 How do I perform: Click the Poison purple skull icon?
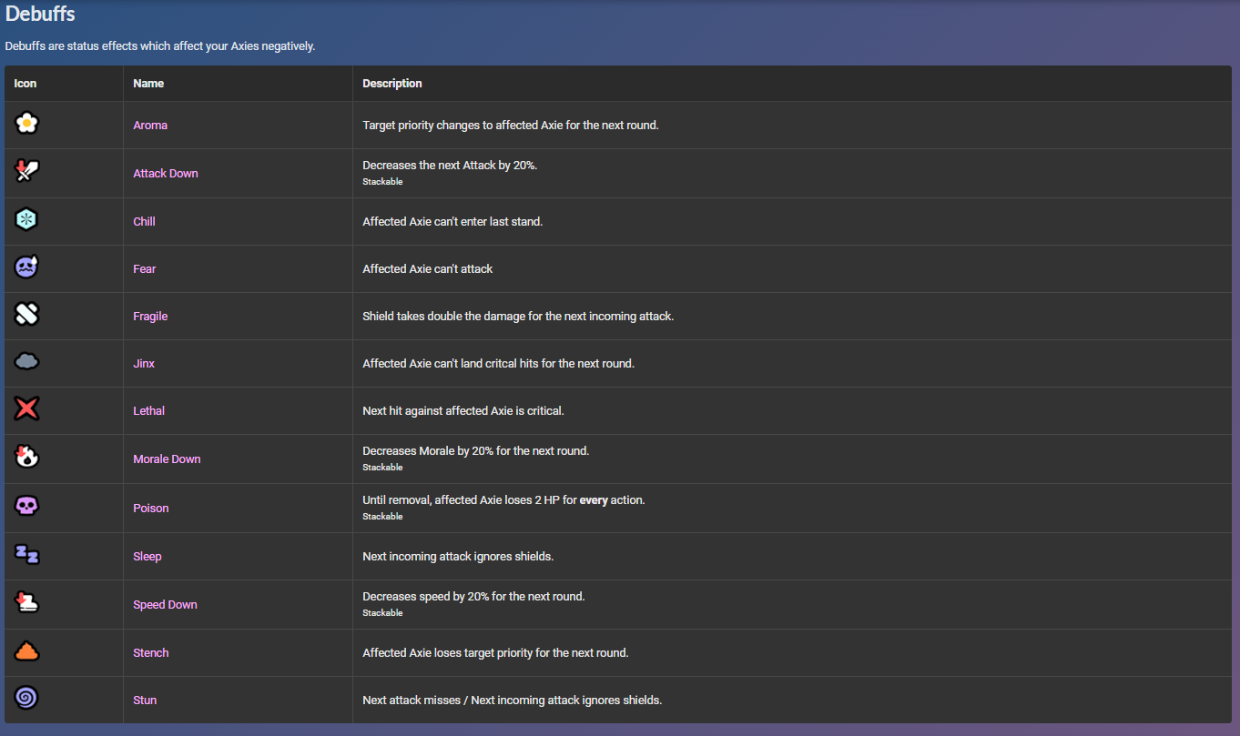27,506
